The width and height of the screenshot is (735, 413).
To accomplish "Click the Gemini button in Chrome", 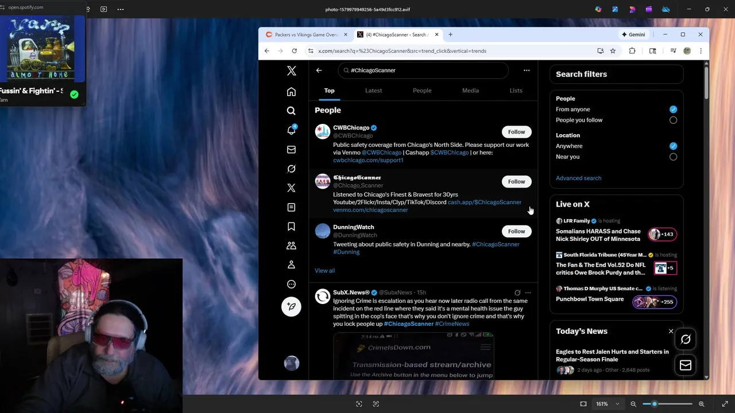I will (x=633, y=34).
